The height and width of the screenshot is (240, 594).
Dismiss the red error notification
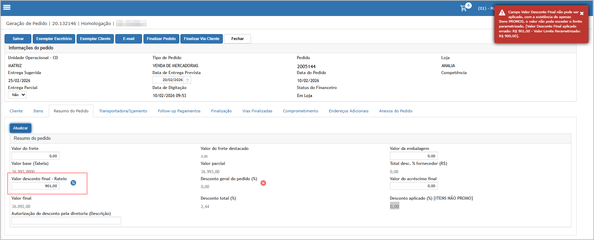pyautogui.click(x=582, y=14)
